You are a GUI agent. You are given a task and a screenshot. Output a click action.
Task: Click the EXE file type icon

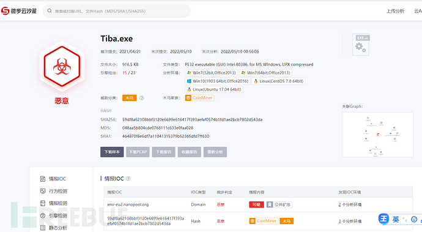[x=361, y=45]
